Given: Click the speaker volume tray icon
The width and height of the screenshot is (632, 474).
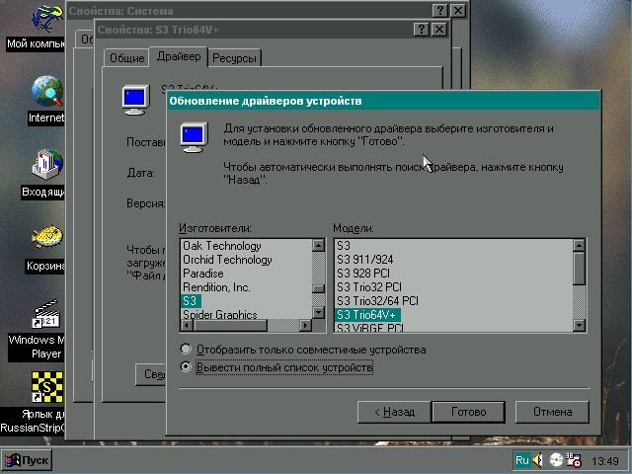Looking at the screenshot, I should tap(537, 460).
